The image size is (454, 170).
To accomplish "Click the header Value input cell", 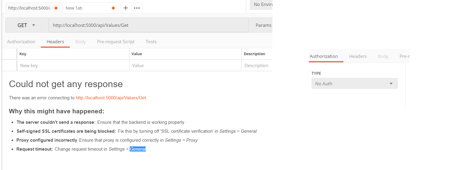I will pos(185,66).
